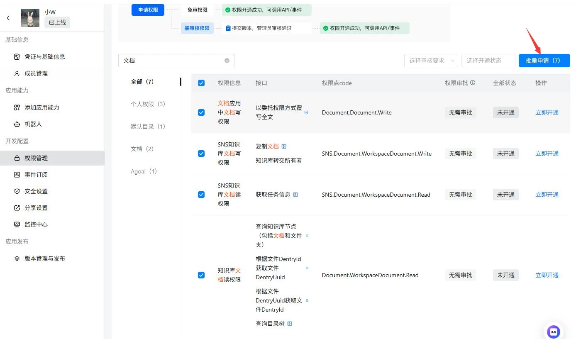Open the 选择开通状态 dropdown
The width and height of the screenshot is (576, 339).
488,61
